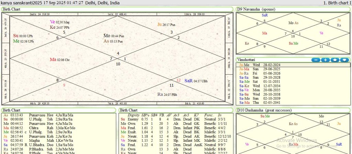Click Birth Chart header above the large chart
This screenshot has width=352, height=154.
point(11,9)
